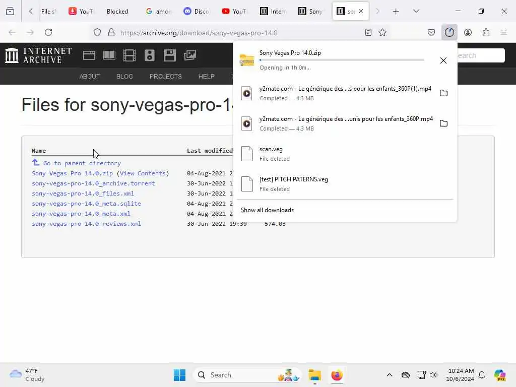Open the Software floppy disk icon
516x387 pixels.
click(170, 55)
